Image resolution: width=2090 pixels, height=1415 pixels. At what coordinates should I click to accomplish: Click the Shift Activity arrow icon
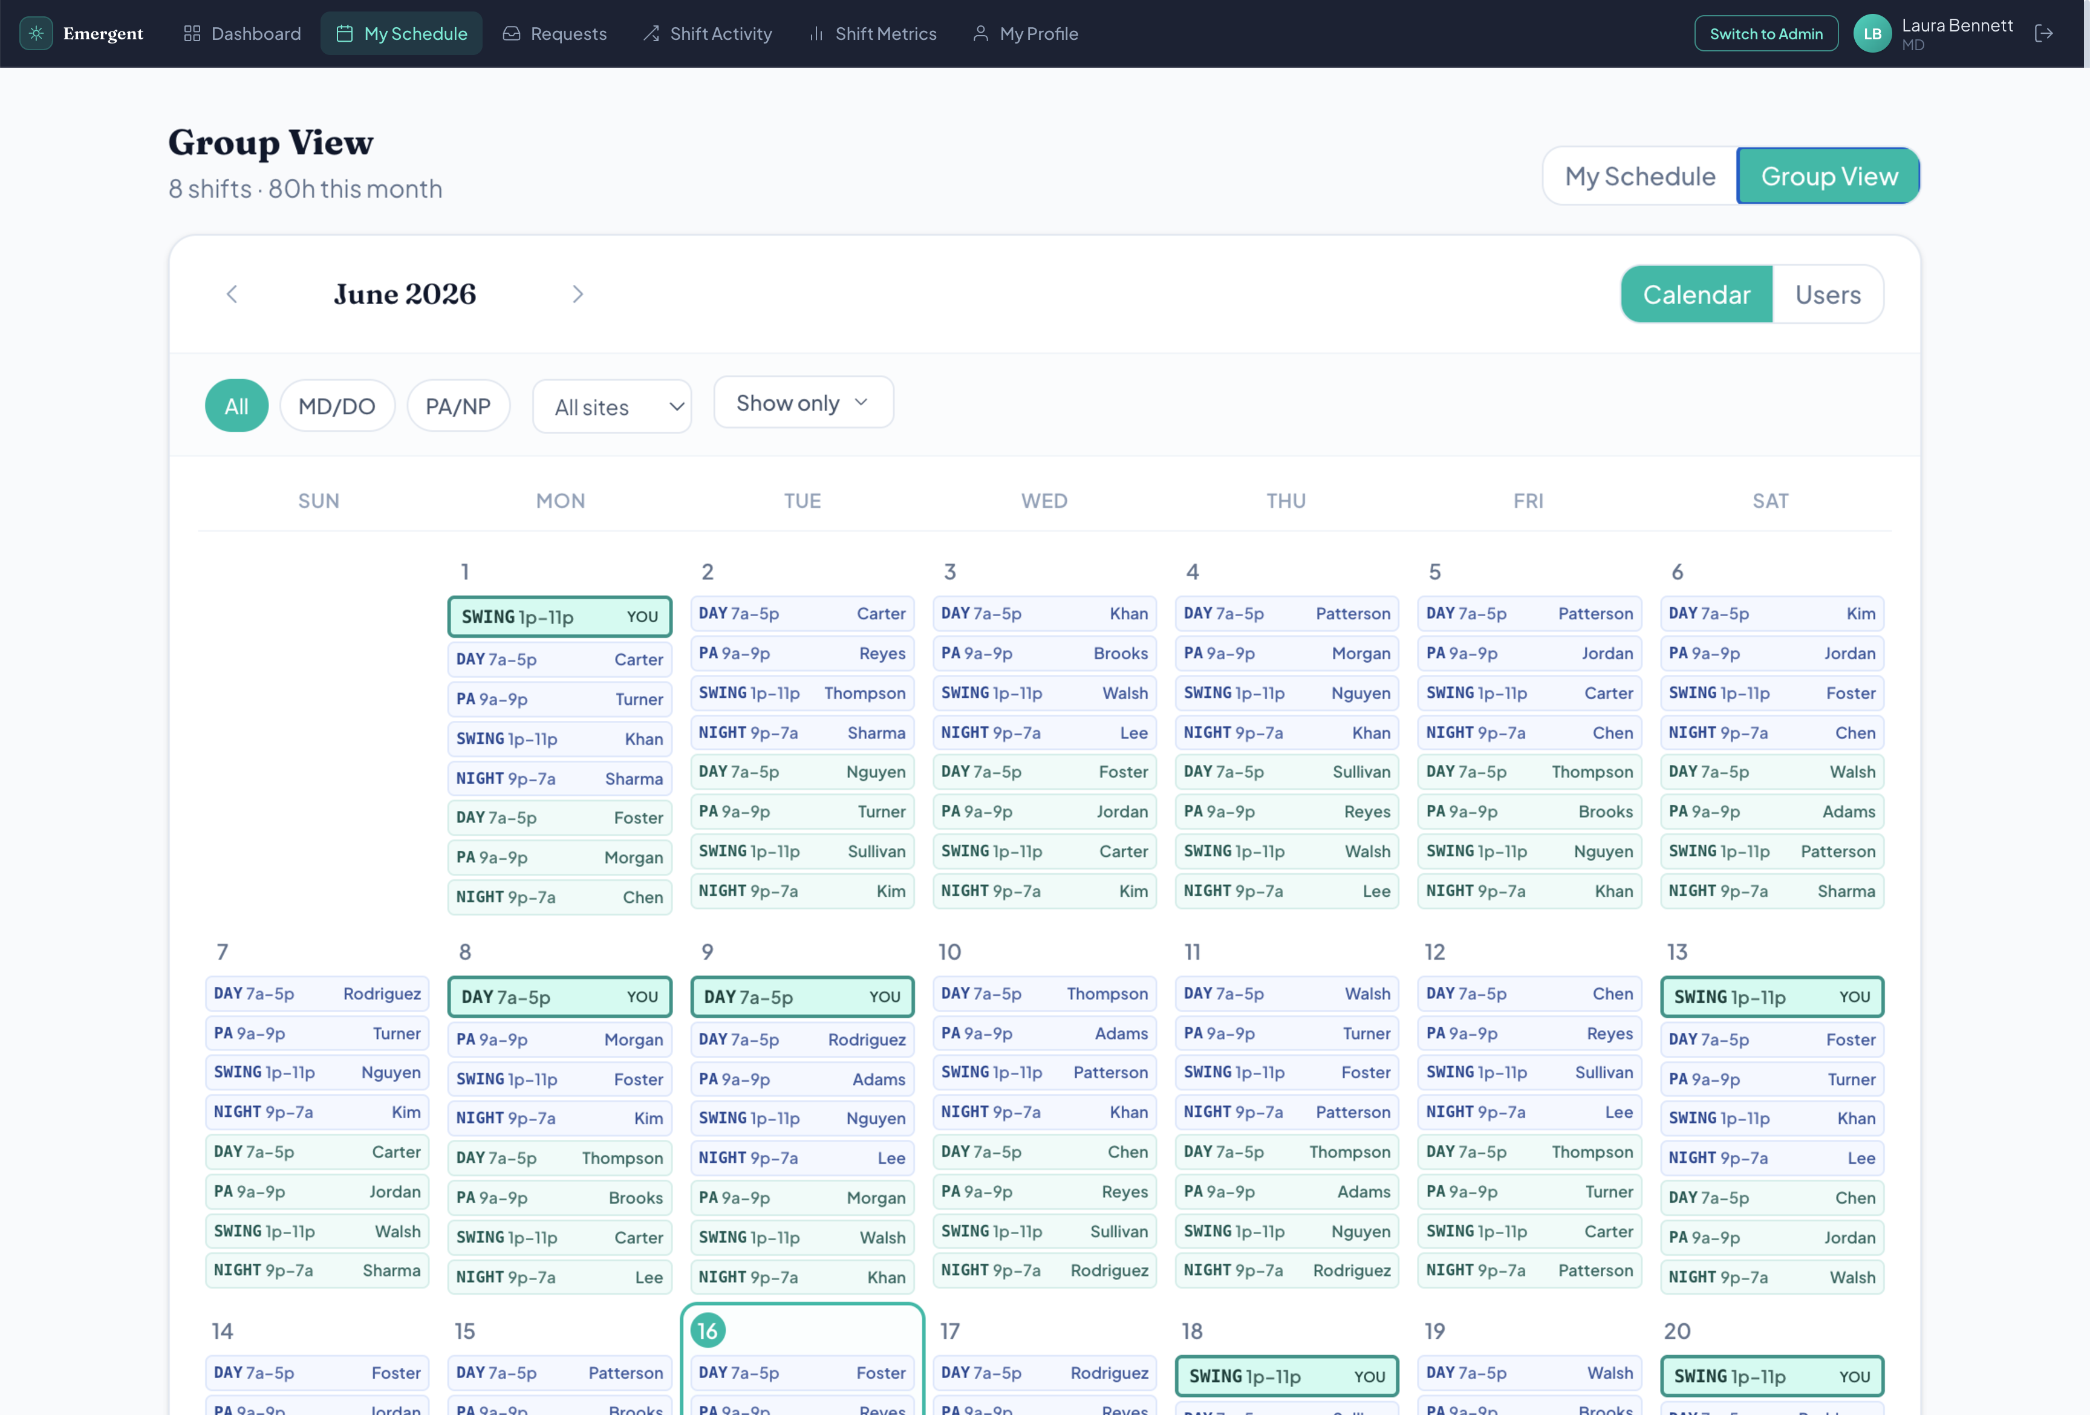[x=651, y=33]
